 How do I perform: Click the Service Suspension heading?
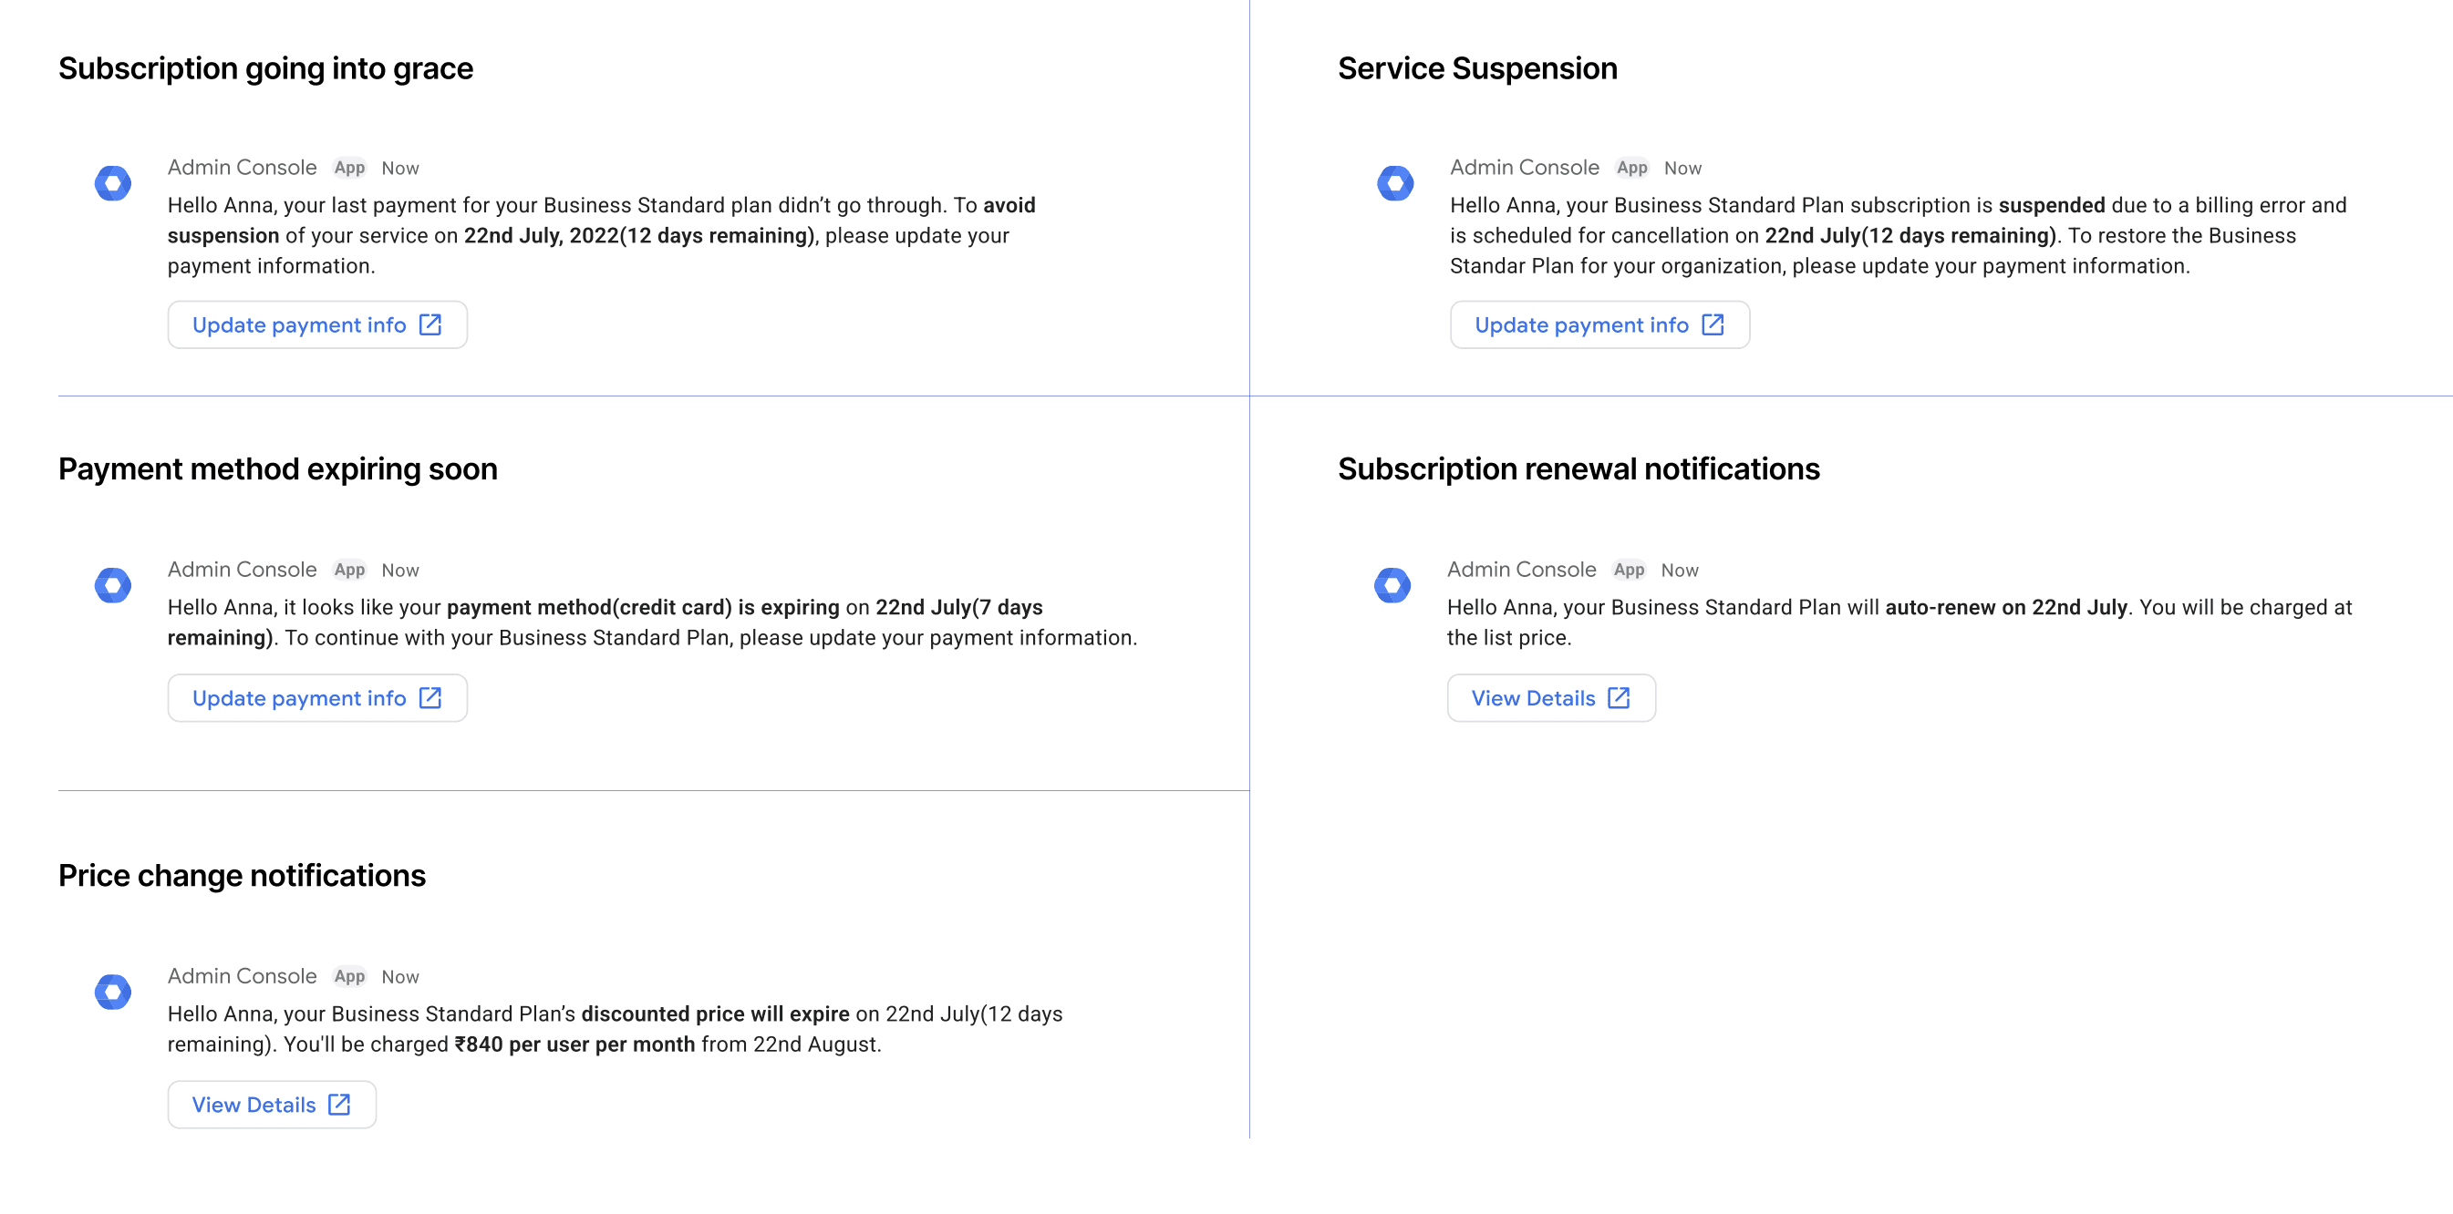pos(1477,68)
